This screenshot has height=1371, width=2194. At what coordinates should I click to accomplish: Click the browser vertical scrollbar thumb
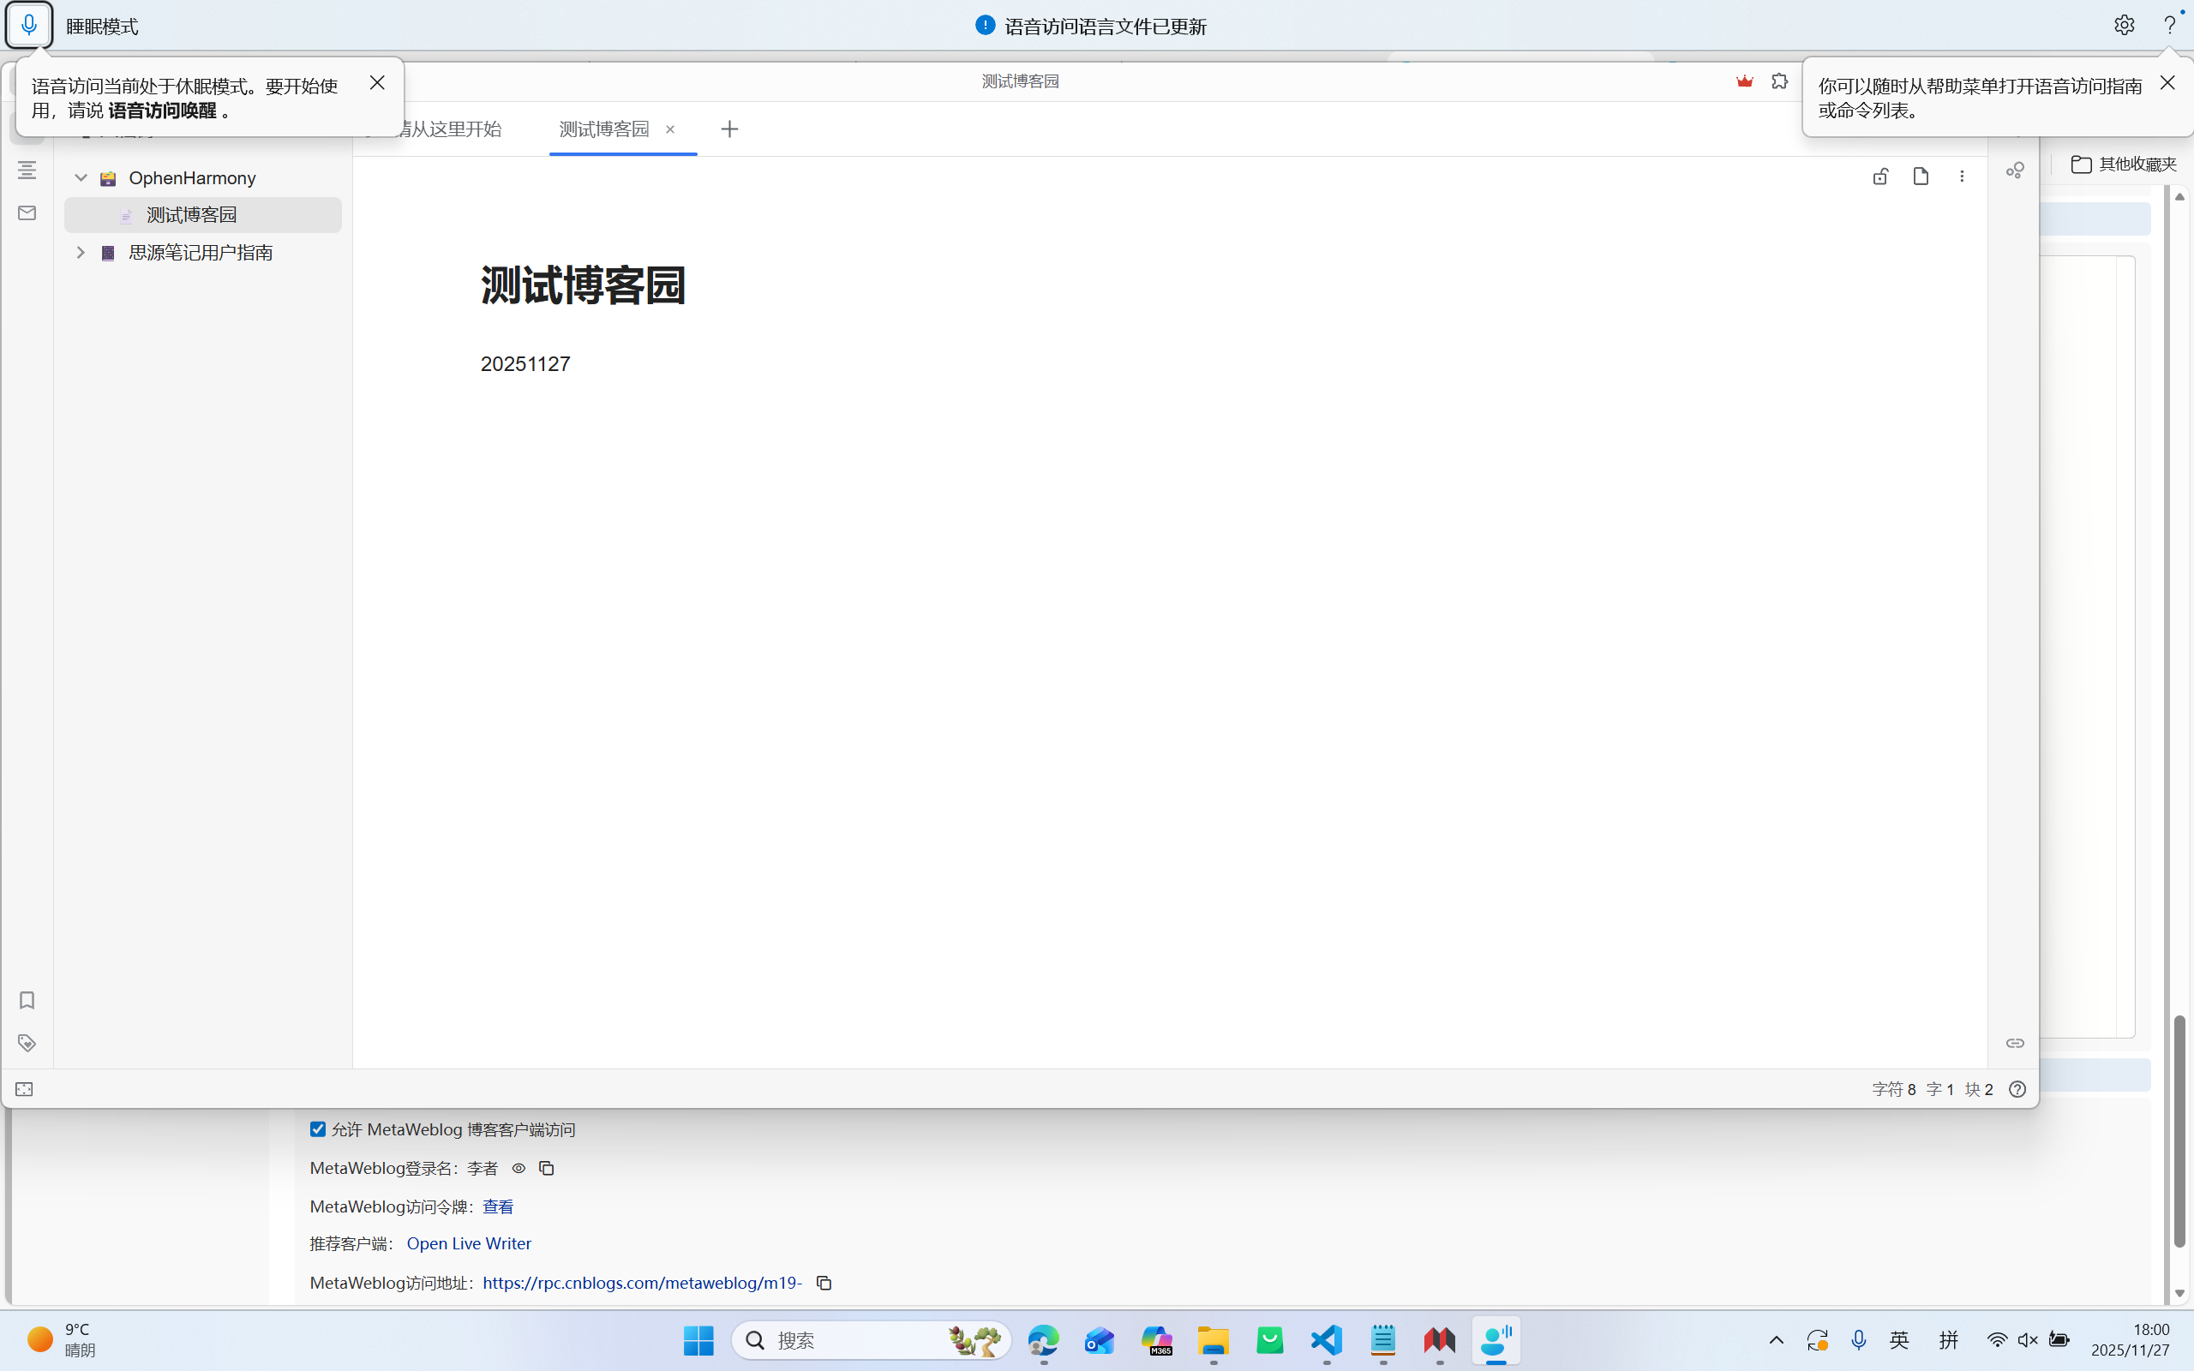[x=2179, y=1134]
